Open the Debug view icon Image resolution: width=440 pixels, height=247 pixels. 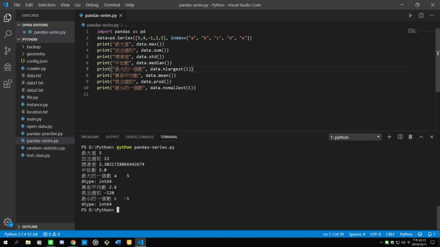tap(8, 67)
